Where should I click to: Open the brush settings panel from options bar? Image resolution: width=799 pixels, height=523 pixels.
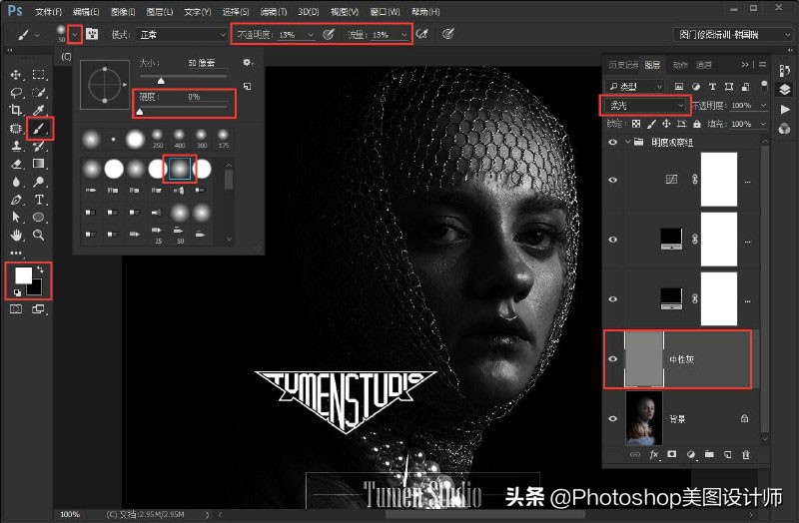pos(92,34)
